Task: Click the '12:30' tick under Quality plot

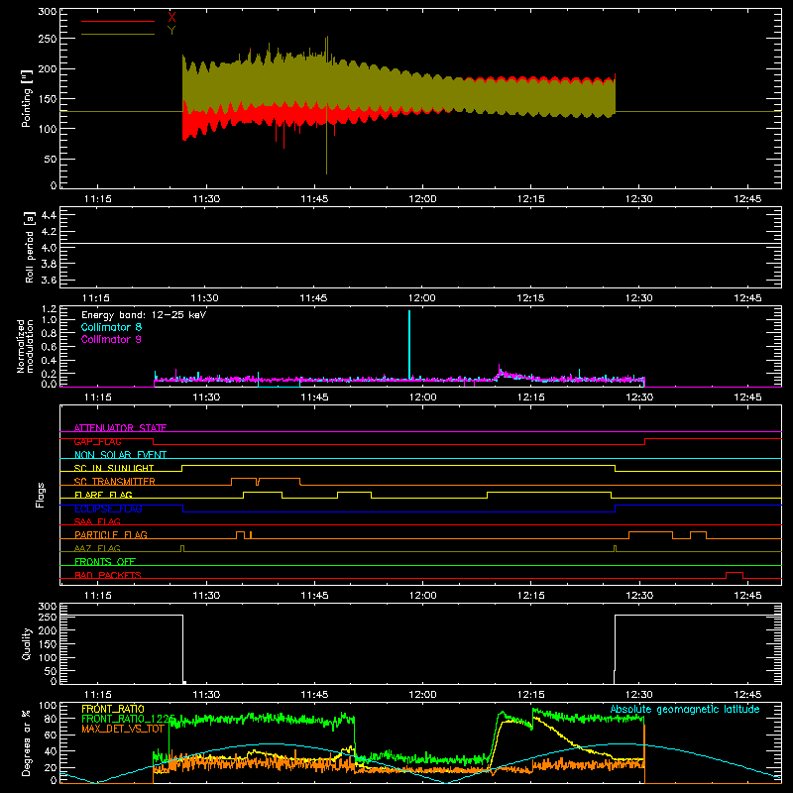Action: coord(638,695)
